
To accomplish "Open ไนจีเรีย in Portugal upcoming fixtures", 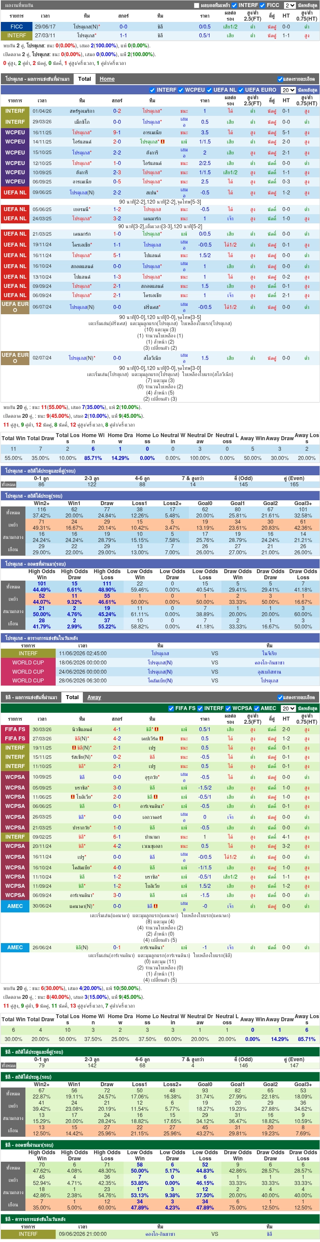I will point(270,653).
